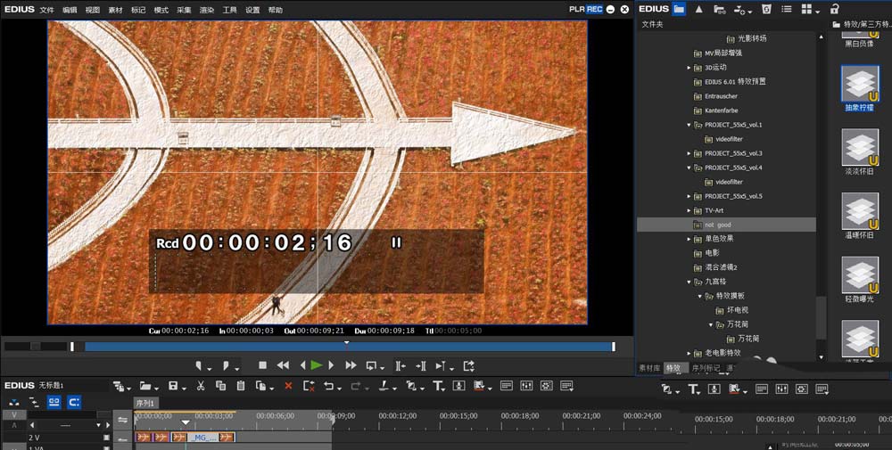Select the 轻微曝光 effect thumbnail

(x=860, y=275)
